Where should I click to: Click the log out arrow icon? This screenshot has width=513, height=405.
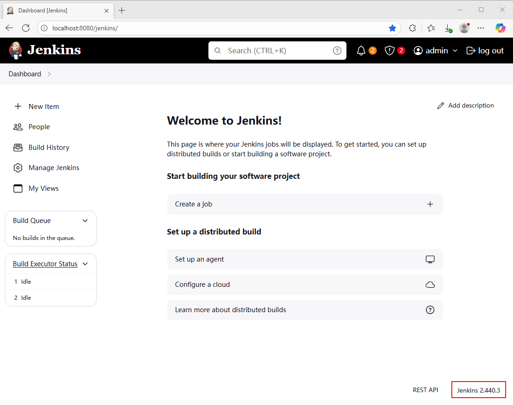(x=471, y=51)
